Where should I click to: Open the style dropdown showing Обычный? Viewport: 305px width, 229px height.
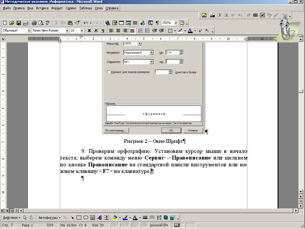click(29, 31)
